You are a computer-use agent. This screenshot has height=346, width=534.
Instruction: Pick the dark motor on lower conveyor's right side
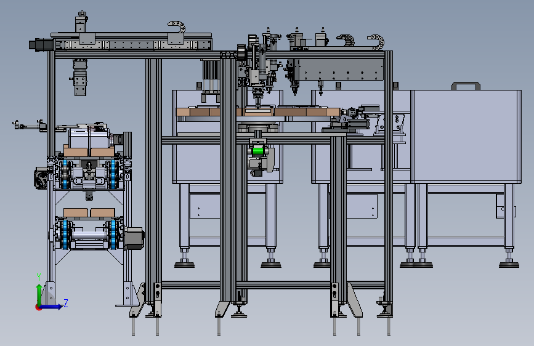point(134,238)
